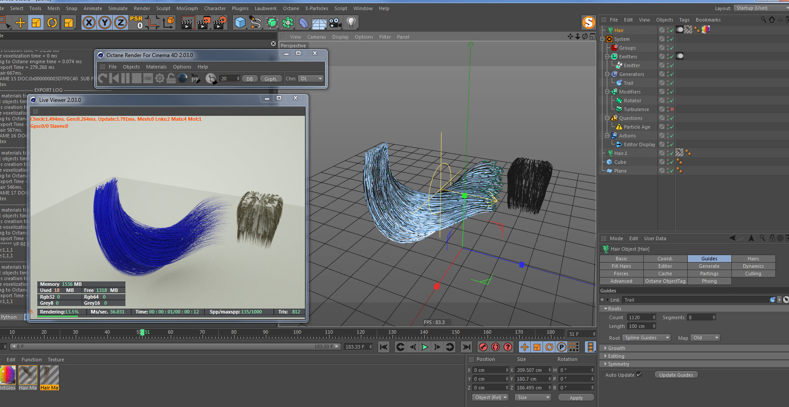Open the Chn DL channel dropdown
Screen dimensions: 789x407
(x=311, y=79)
